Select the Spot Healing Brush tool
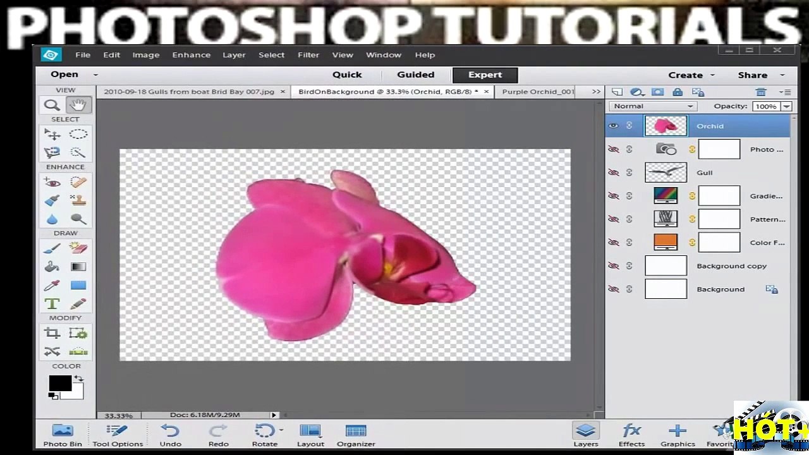Image resolution: width=809 pixels, height=455 pixels. (78, 183)
